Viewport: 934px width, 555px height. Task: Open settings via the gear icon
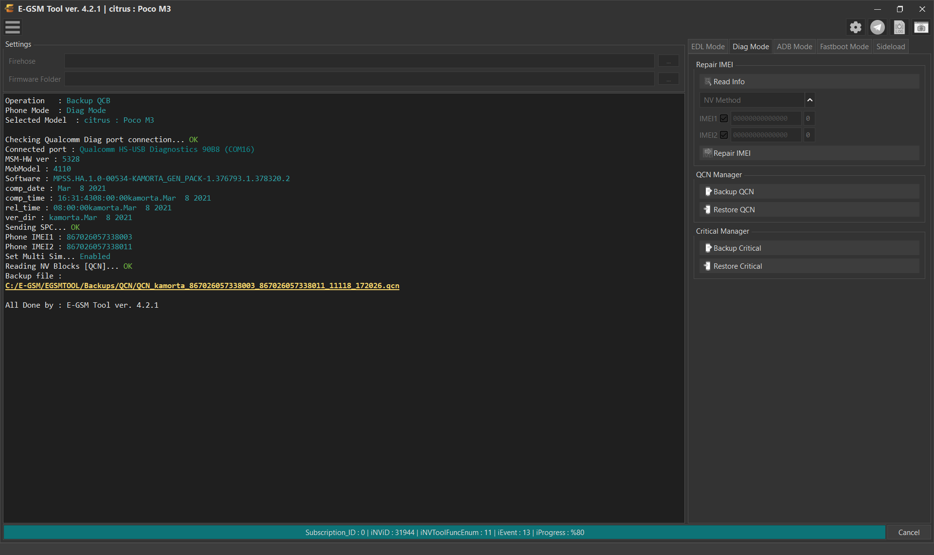coord(856,27)
